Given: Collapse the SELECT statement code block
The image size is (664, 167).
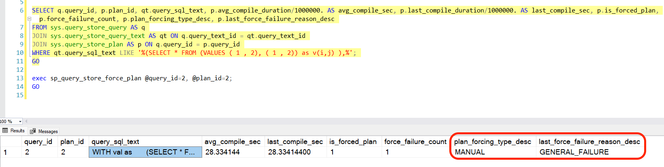Looking at the screenshot, I should (x=29, y=19).
